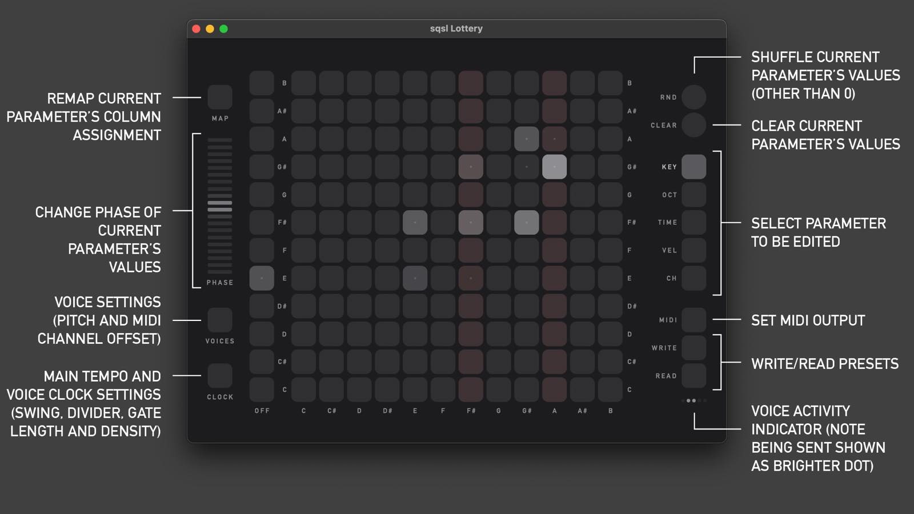Screen dimensions: 914x514
Task: Select the CH parameter button
Action: pos(694,278)
